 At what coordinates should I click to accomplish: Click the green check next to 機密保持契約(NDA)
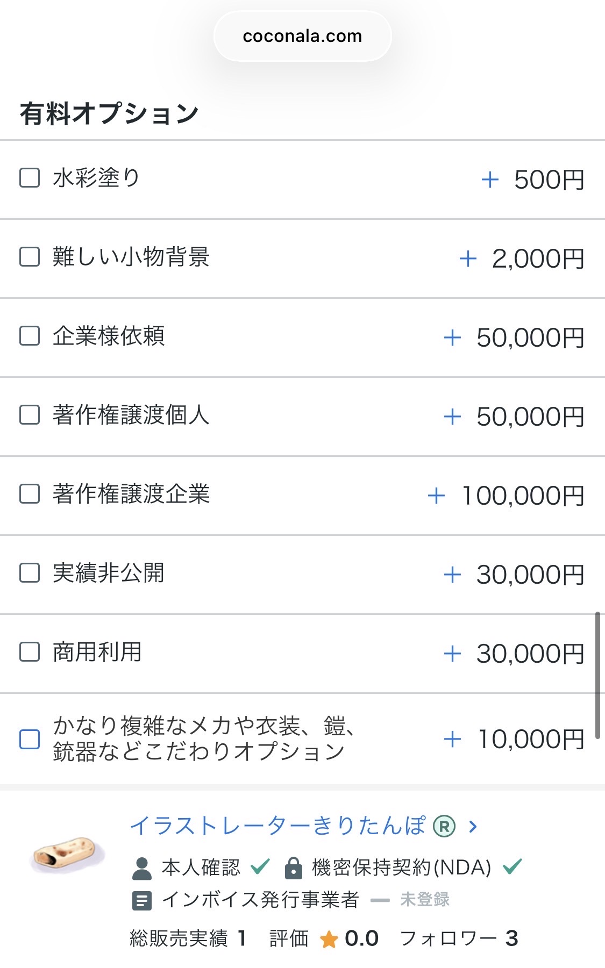(512, 866)
